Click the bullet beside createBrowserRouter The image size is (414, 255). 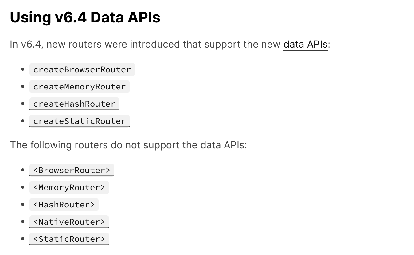tap(23, 69)
